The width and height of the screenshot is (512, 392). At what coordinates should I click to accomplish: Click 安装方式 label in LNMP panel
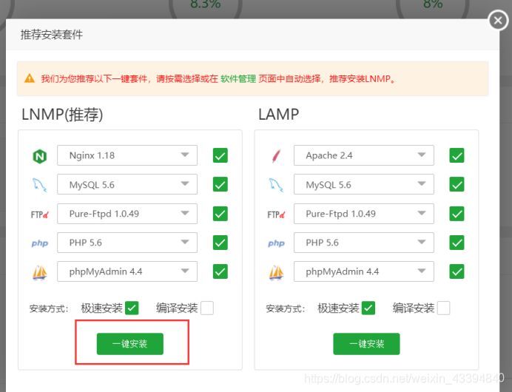pos(49,308)
